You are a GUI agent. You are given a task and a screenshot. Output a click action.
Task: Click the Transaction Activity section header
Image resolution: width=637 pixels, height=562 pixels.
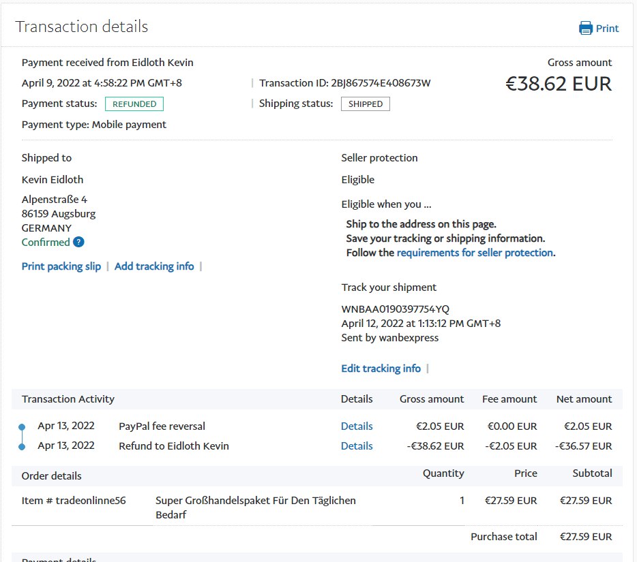(68, 399)
